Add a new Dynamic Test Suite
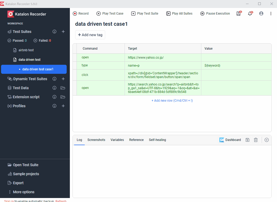 [63, 79]
